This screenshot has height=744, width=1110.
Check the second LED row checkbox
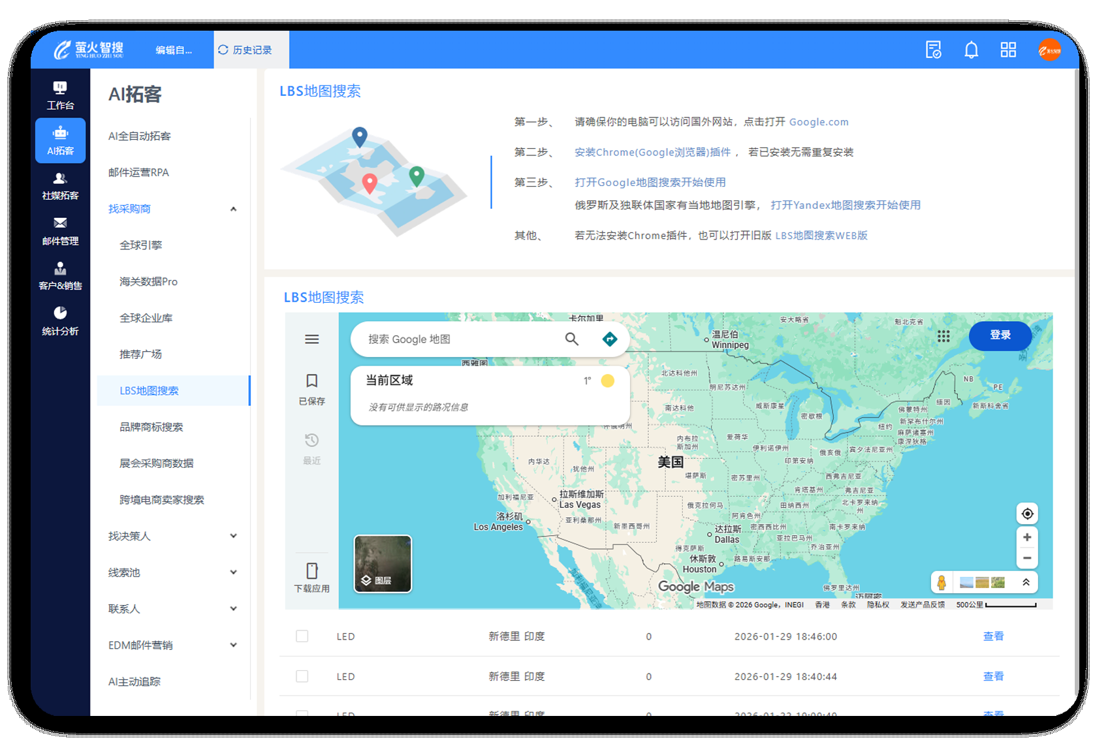[302, 676]
